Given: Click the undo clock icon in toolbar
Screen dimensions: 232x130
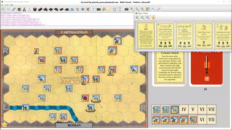Looking at the screenshot, I should point(3,9).
